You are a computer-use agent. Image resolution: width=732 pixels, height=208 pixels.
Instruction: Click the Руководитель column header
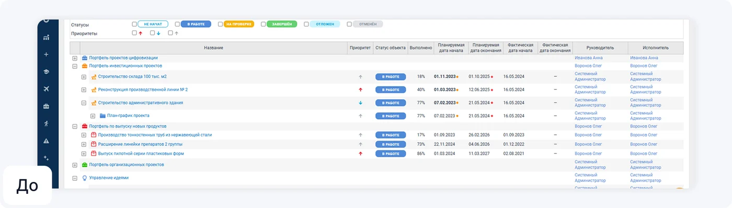point(600,48)
